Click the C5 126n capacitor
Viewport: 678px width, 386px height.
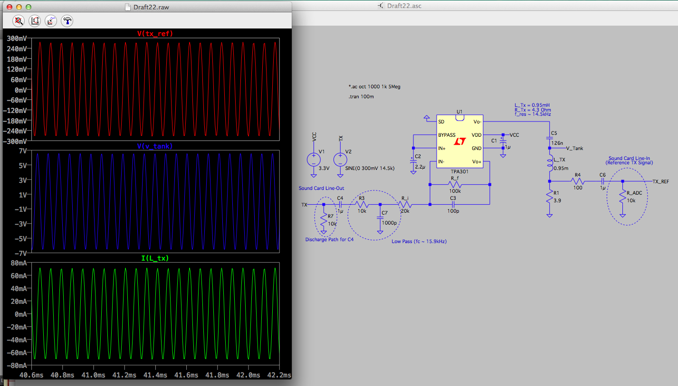(x=549, y=138)
